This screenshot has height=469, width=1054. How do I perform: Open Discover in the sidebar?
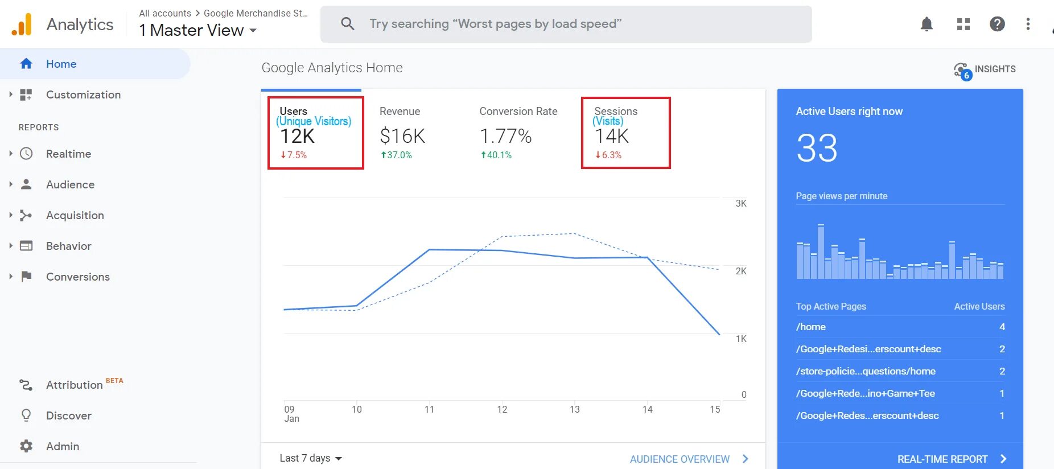[x=68, y=415]
